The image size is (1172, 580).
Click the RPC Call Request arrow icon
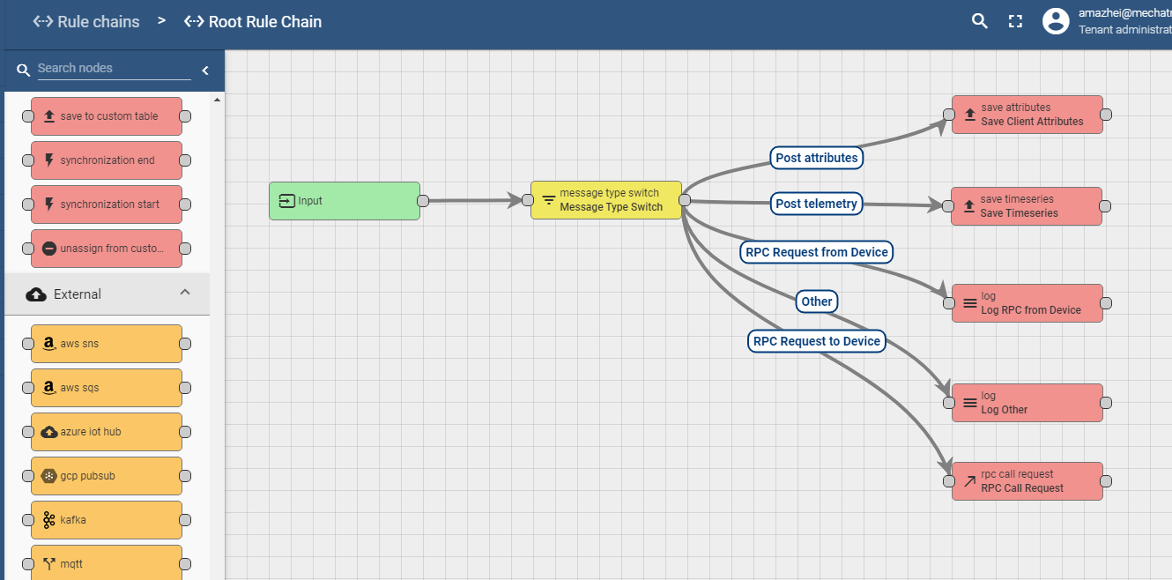coord(969,481)
